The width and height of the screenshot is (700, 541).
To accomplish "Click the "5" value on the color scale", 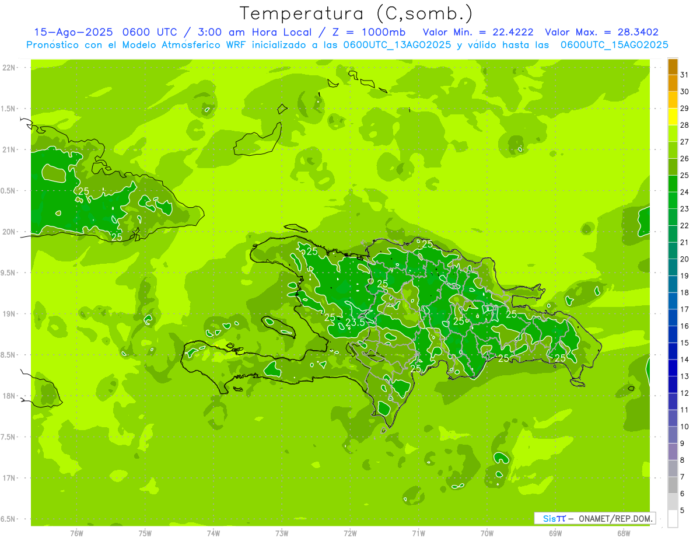I will coord(682,511).
